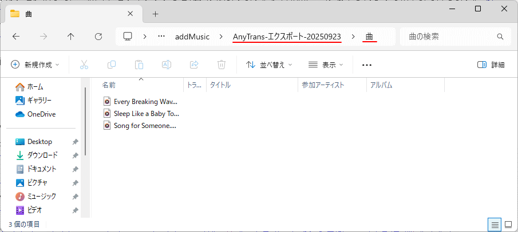Go up one folder level
518x232 pixels.
pos(71,37)
